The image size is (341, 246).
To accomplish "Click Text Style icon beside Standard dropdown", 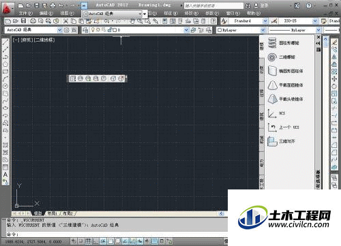I will pos(224,21).
